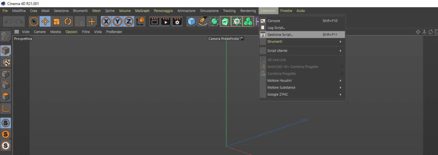Open the Rendering menu
This screenshot has height=155, width=438.
click(x=248, y=11)
